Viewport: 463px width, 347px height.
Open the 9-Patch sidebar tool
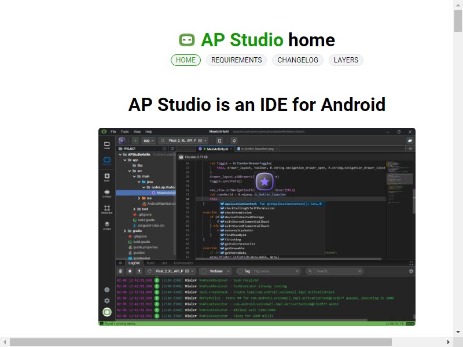[x=107, y=193]
